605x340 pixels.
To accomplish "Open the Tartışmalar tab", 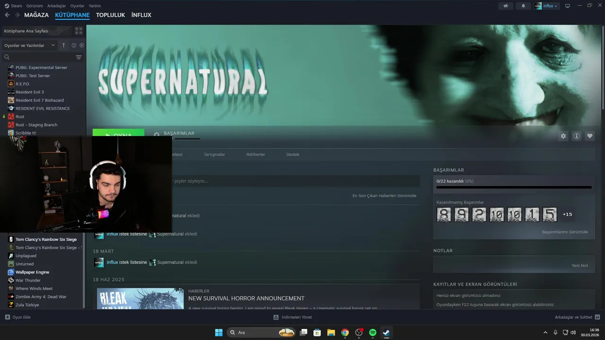I will click(x=214, y=154).
